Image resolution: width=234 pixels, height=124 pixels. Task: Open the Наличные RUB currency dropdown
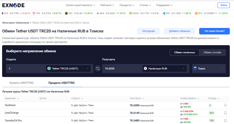pos(165,69)
